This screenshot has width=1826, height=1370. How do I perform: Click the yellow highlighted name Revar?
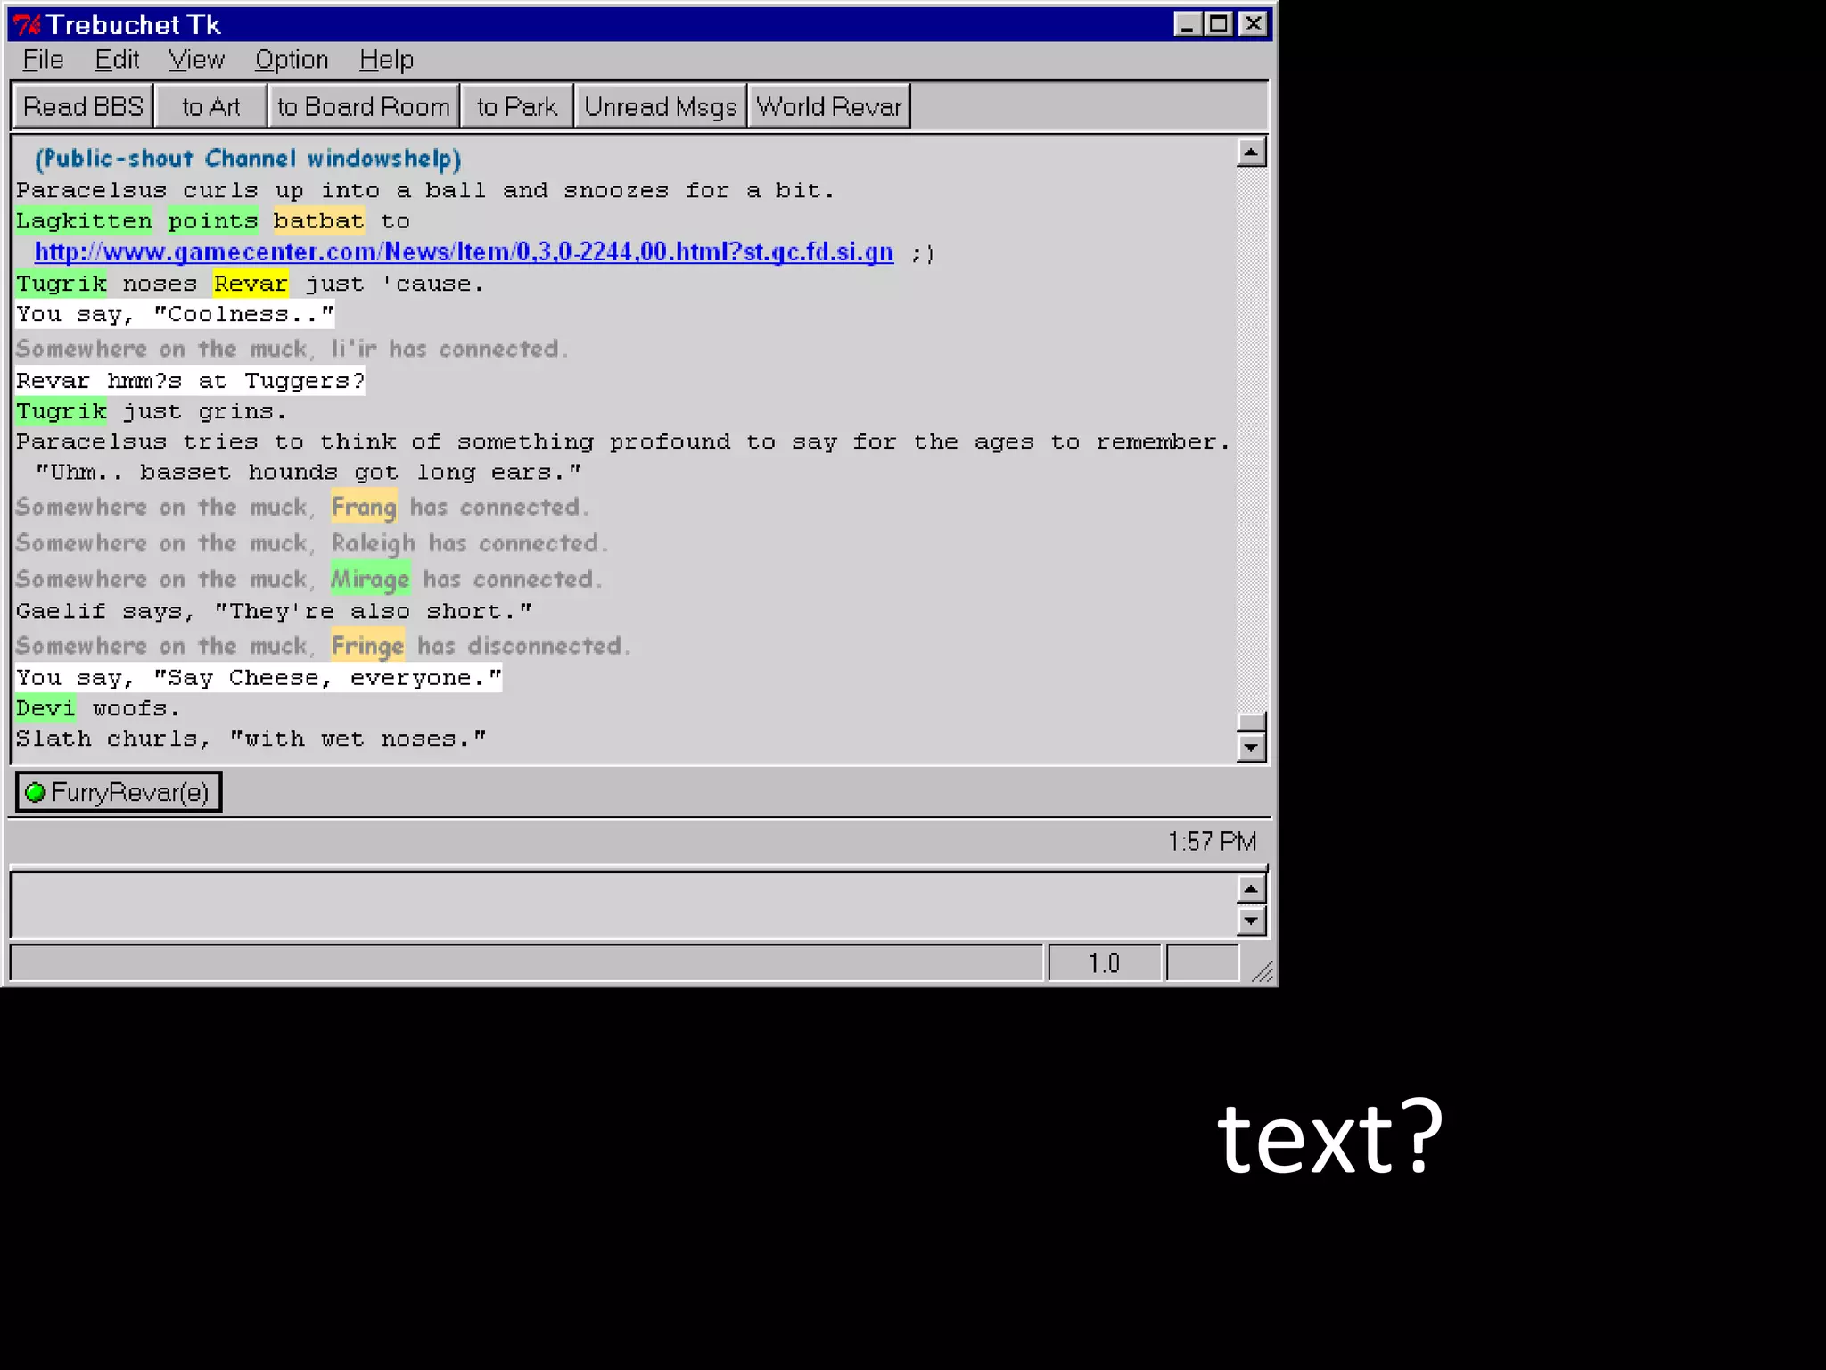tap(251, 284)
